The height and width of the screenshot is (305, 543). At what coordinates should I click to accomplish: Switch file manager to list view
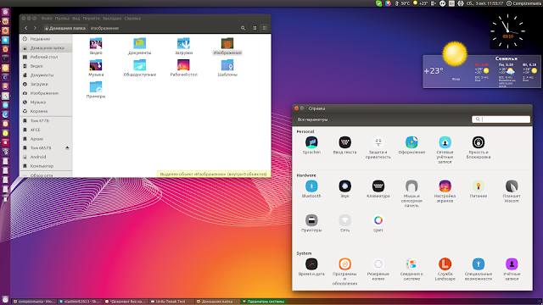(x=255, y=28)
